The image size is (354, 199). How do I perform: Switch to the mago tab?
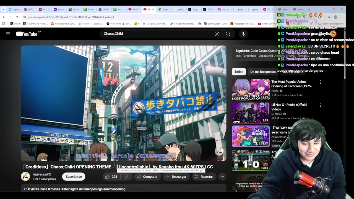pos(194,9)
